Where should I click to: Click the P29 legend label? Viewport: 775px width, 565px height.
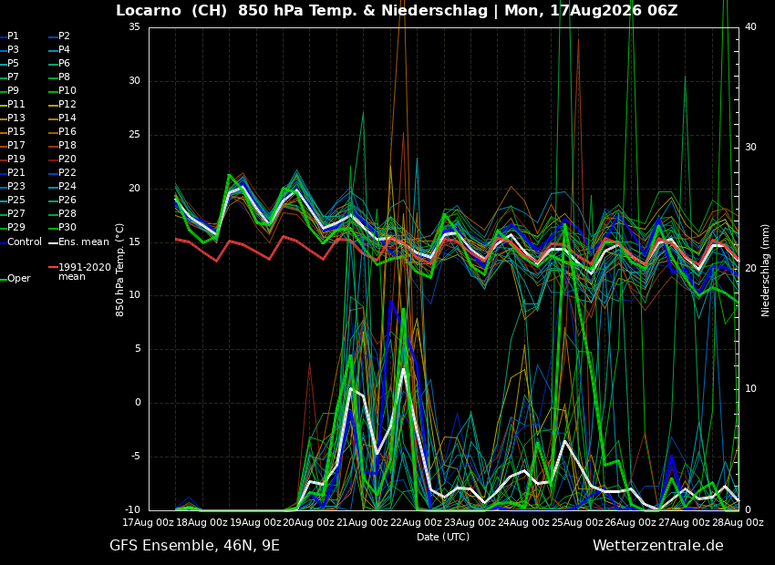tap(13, 227)
